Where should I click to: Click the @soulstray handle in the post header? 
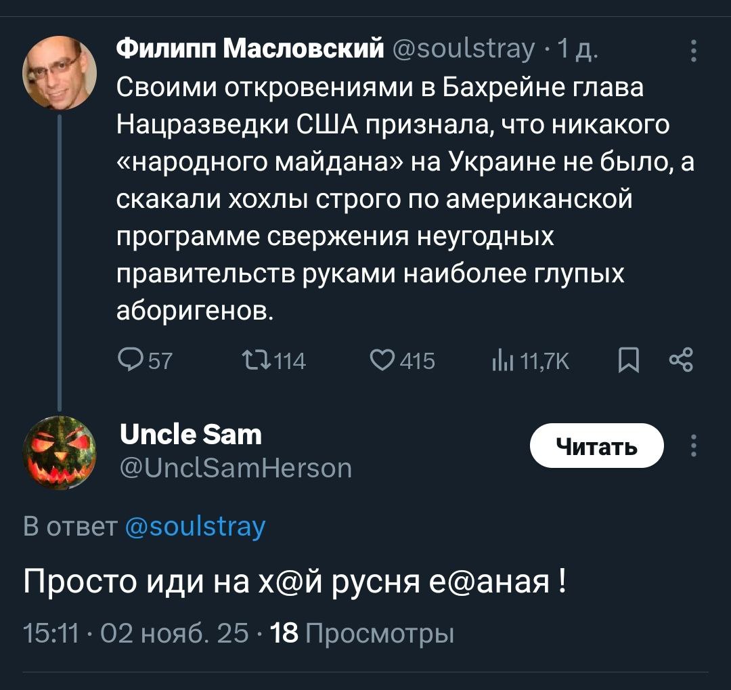465,49
